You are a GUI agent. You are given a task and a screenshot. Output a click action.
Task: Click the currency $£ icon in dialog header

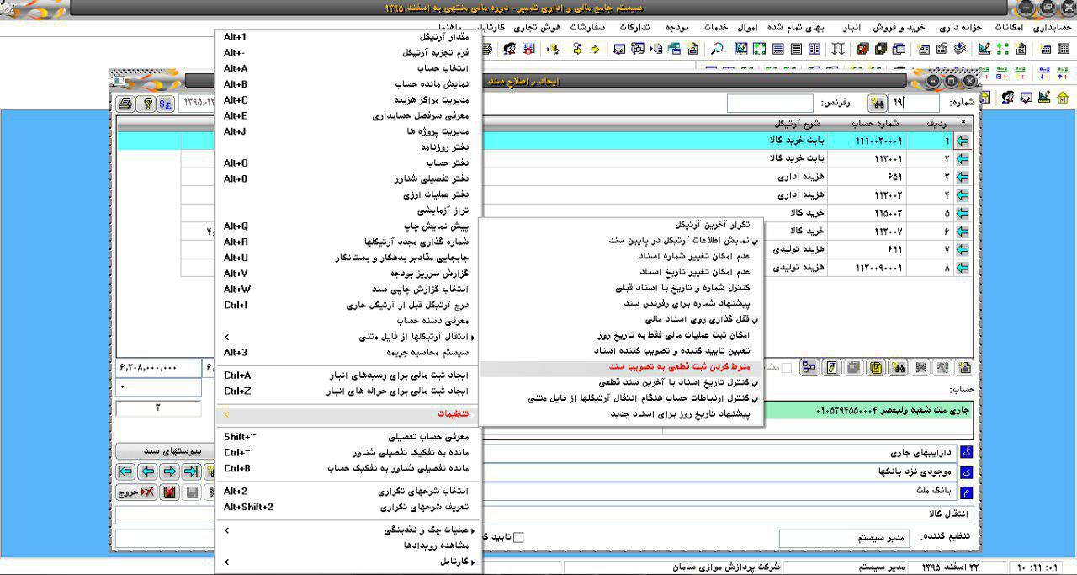pyautogui.click(x=166, y=104)
